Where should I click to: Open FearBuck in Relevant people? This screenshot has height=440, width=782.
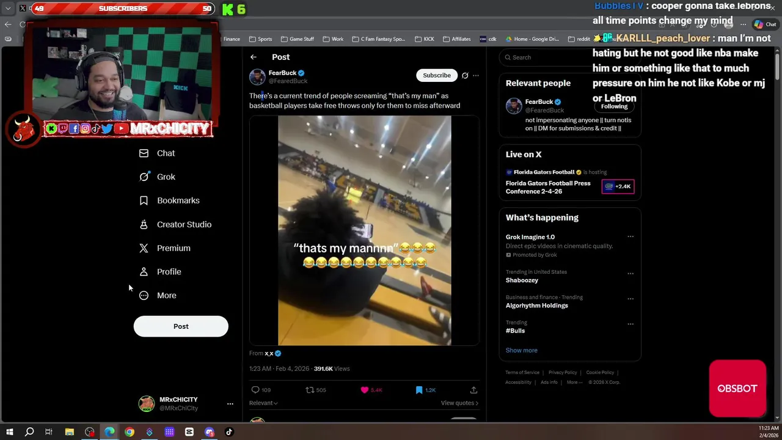coord(539,101)
